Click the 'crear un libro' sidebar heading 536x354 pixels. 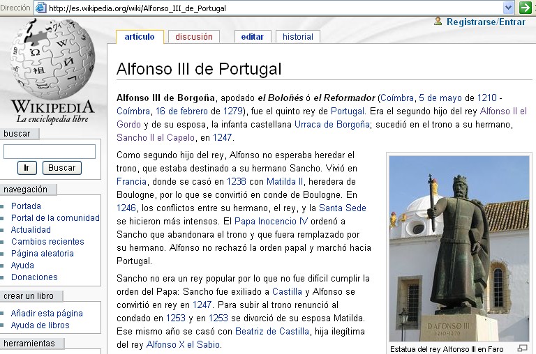(29, 296)
